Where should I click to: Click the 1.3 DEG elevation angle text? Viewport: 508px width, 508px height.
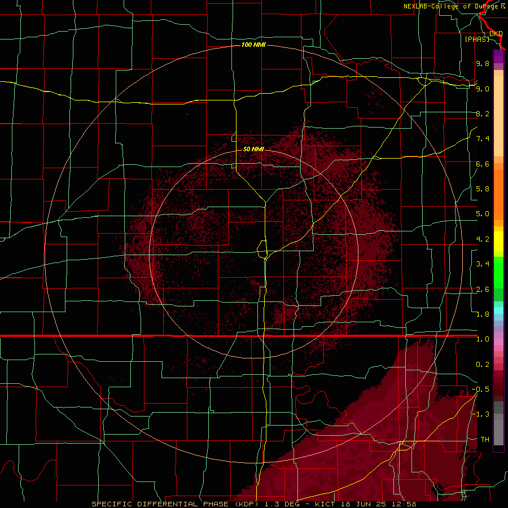pos(282,504)
